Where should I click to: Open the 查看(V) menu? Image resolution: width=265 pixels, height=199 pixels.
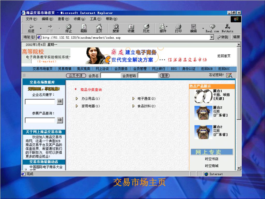(x=63, y=19)
